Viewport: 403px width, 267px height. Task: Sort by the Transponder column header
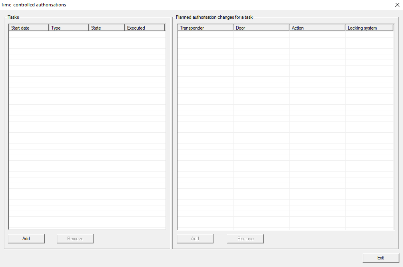pyautogui.click(x=205, y=28)
